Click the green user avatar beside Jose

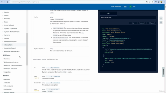[x=130, y=7]
